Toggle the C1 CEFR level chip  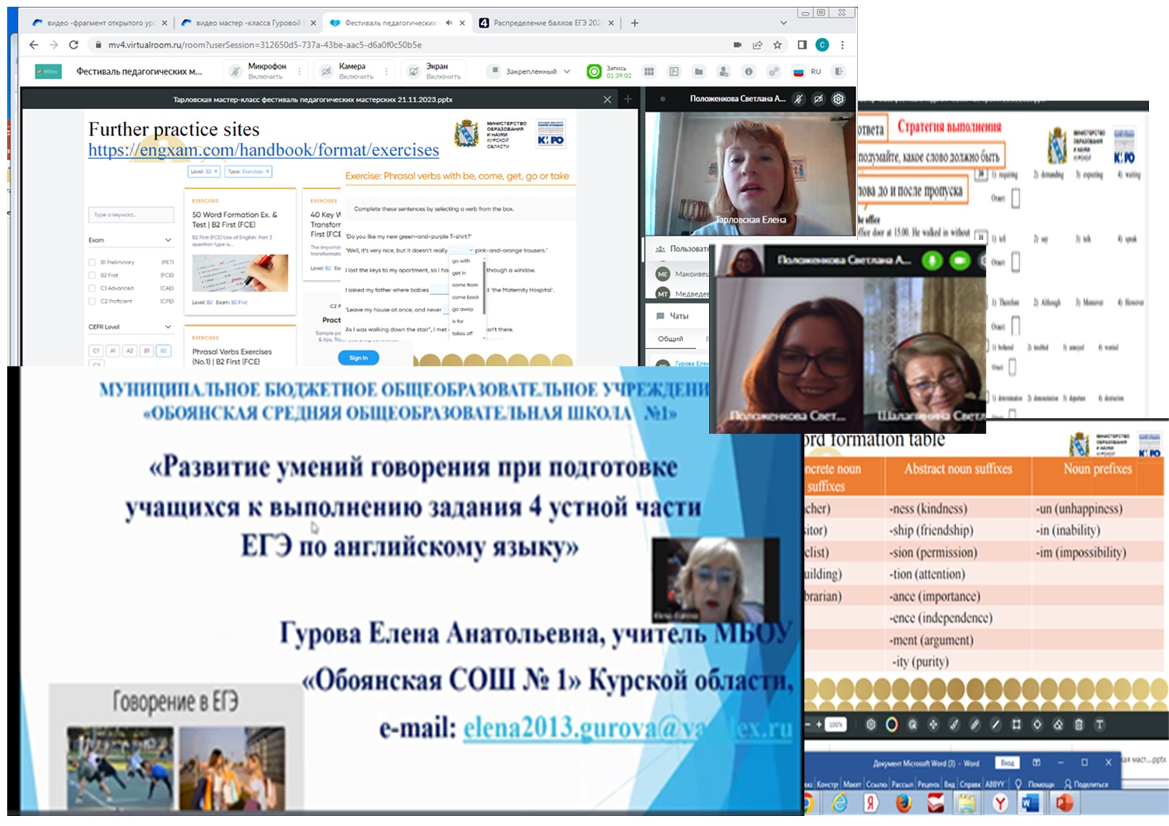[96, 350]
